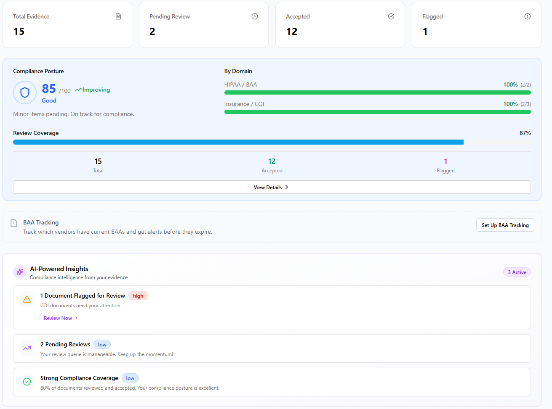The width and height of the screenshot is (552, 409).
Task: Click the 87% review coverage value
Action: [x=525, y=133]
